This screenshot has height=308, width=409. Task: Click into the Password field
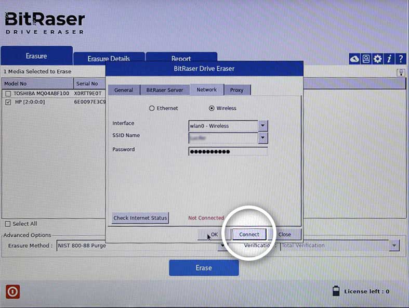point(228,151)
